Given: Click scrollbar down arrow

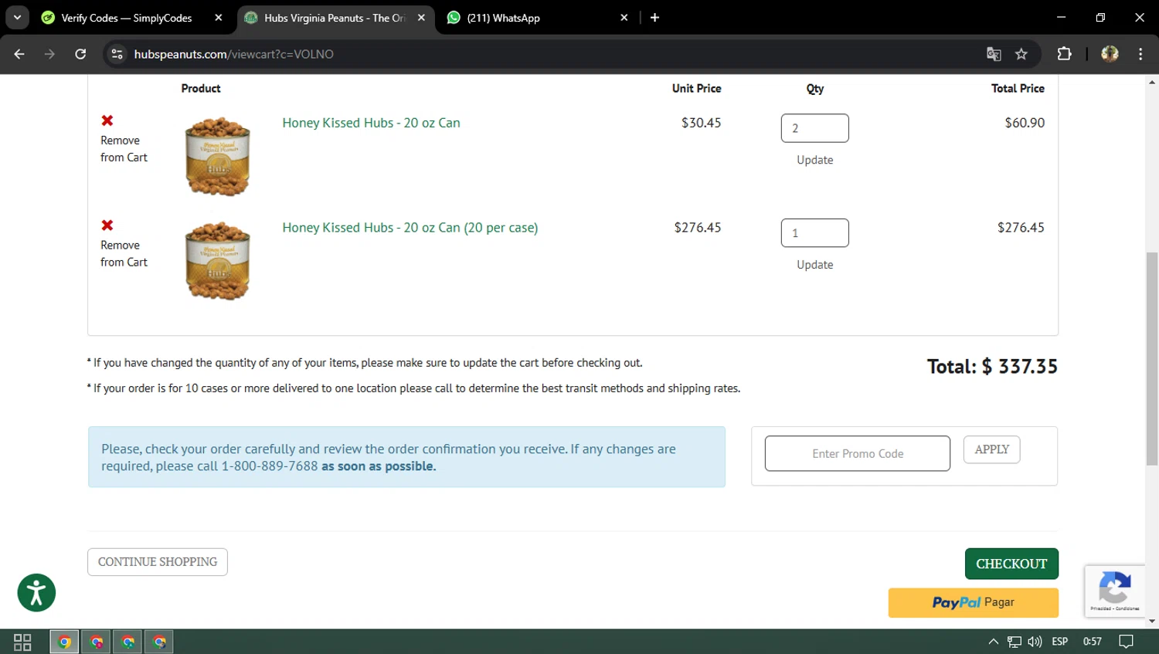Looking at the screenshot, I should point(1152,622).
